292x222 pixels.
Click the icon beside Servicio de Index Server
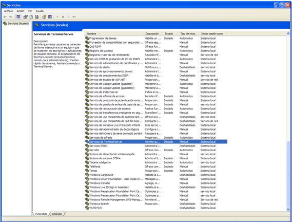[x=87, y=92]
